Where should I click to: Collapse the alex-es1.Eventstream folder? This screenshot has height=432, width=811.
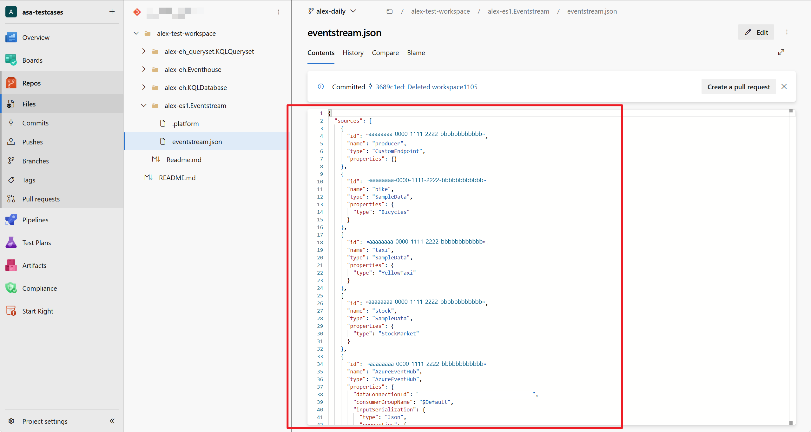click(x=144, y=105)
